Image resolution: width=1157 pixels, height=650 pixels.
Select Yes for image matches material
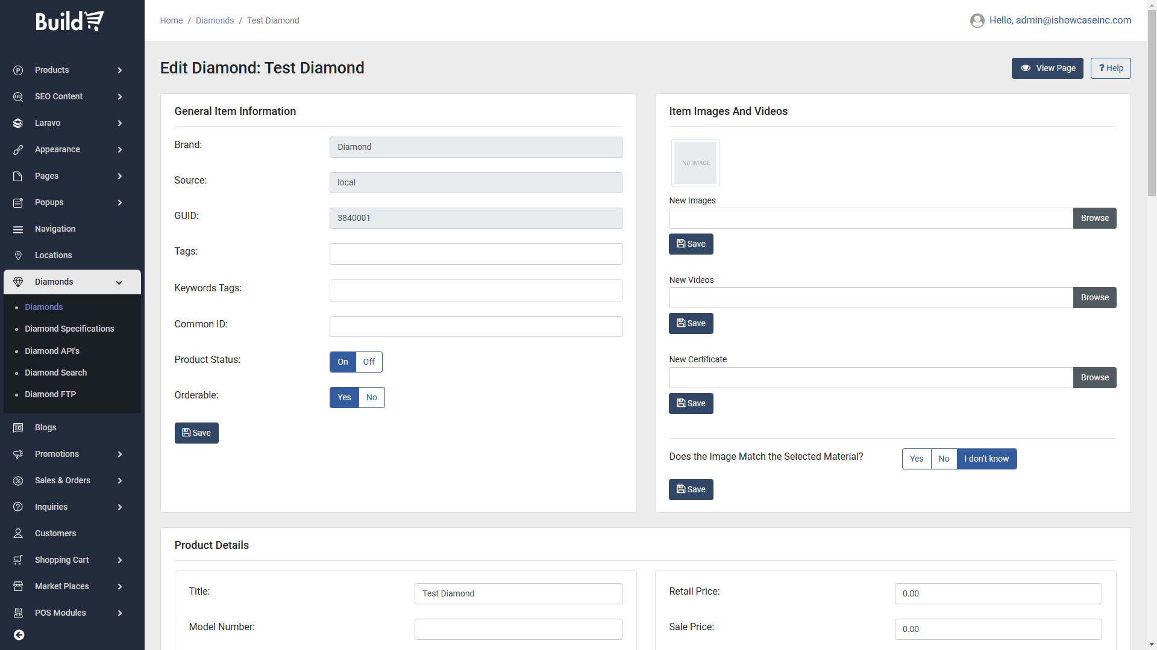click(916, 459)
